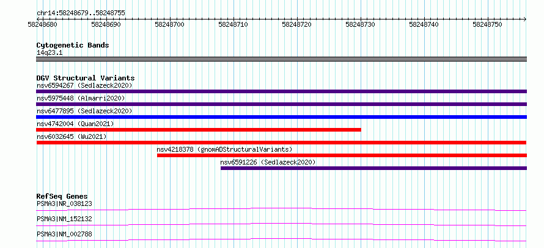Viewport: 544px width, 248px height.
Task: Click the nsv4742004 (Quan2021) label
Action: pyautogui.click(x=75, y=124)
